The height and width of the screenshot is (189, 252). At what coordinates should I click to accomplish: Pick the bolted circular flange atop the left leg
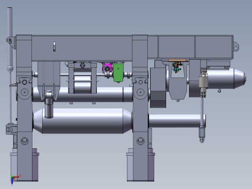click(24, 82)
